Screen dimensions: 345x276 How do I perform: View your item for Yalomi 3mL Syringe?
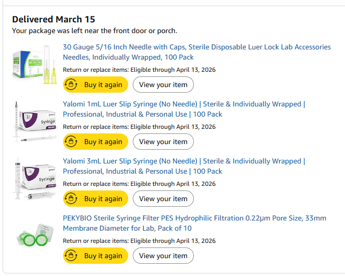[163, 199]
